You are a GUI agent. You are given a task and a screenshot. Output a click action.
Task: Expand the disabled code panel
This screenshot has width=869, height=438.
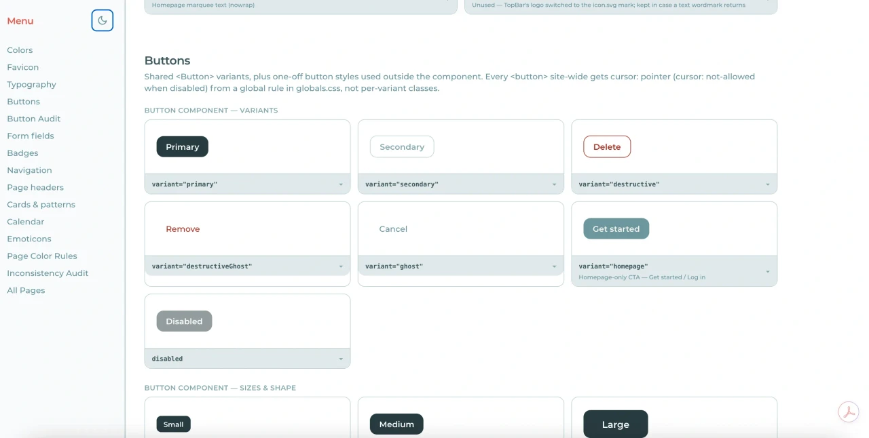(x=247, y=359)
